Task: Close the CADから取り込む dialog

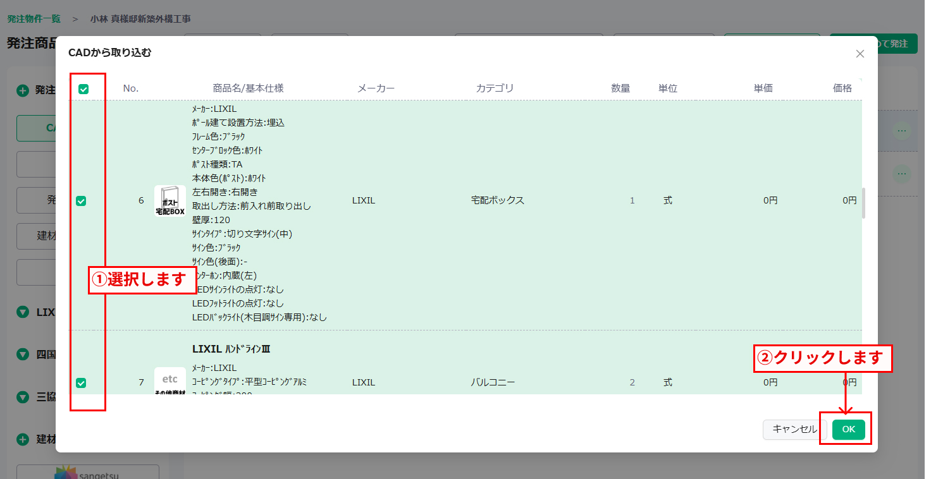Action: [860, 54]
